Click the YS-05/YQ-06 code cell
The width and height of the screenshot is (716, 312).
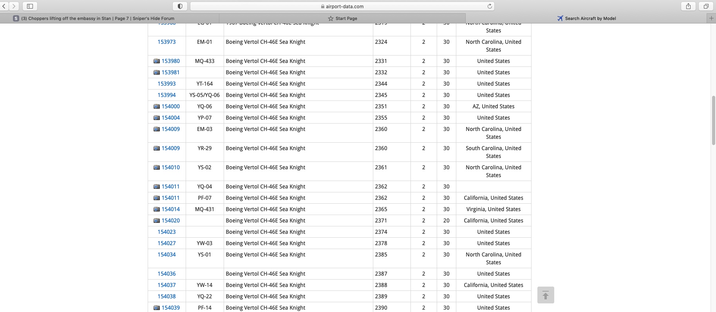[204, 95]
